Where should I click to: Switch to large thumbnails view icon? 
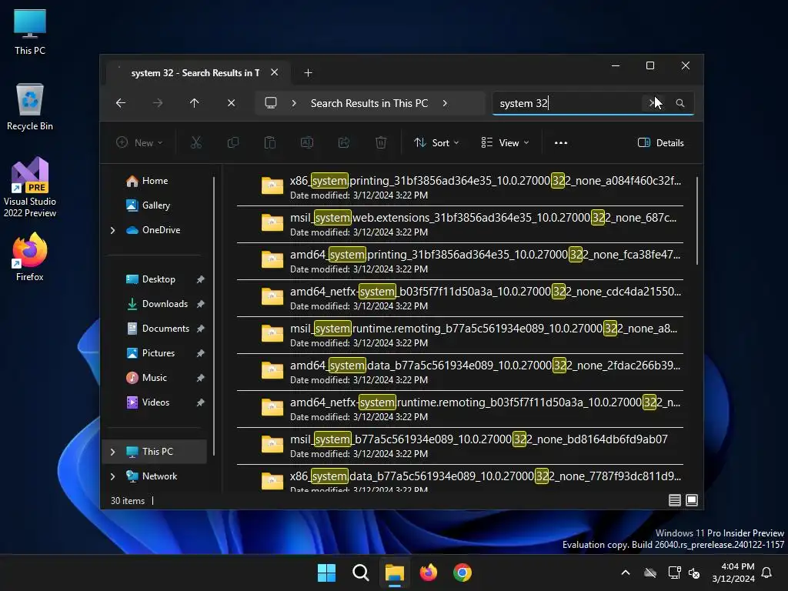[692, 500]
